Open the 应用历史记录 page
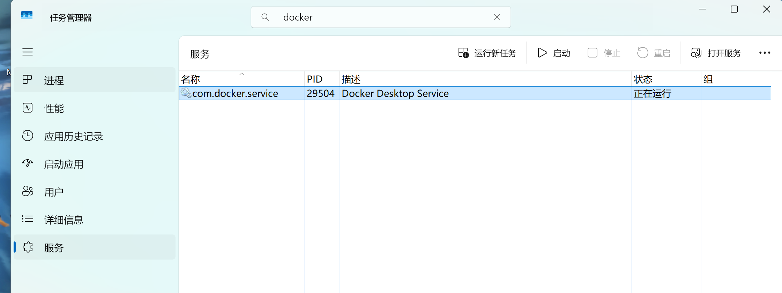Viewport: 782px width, 293px height. (94, 136)
